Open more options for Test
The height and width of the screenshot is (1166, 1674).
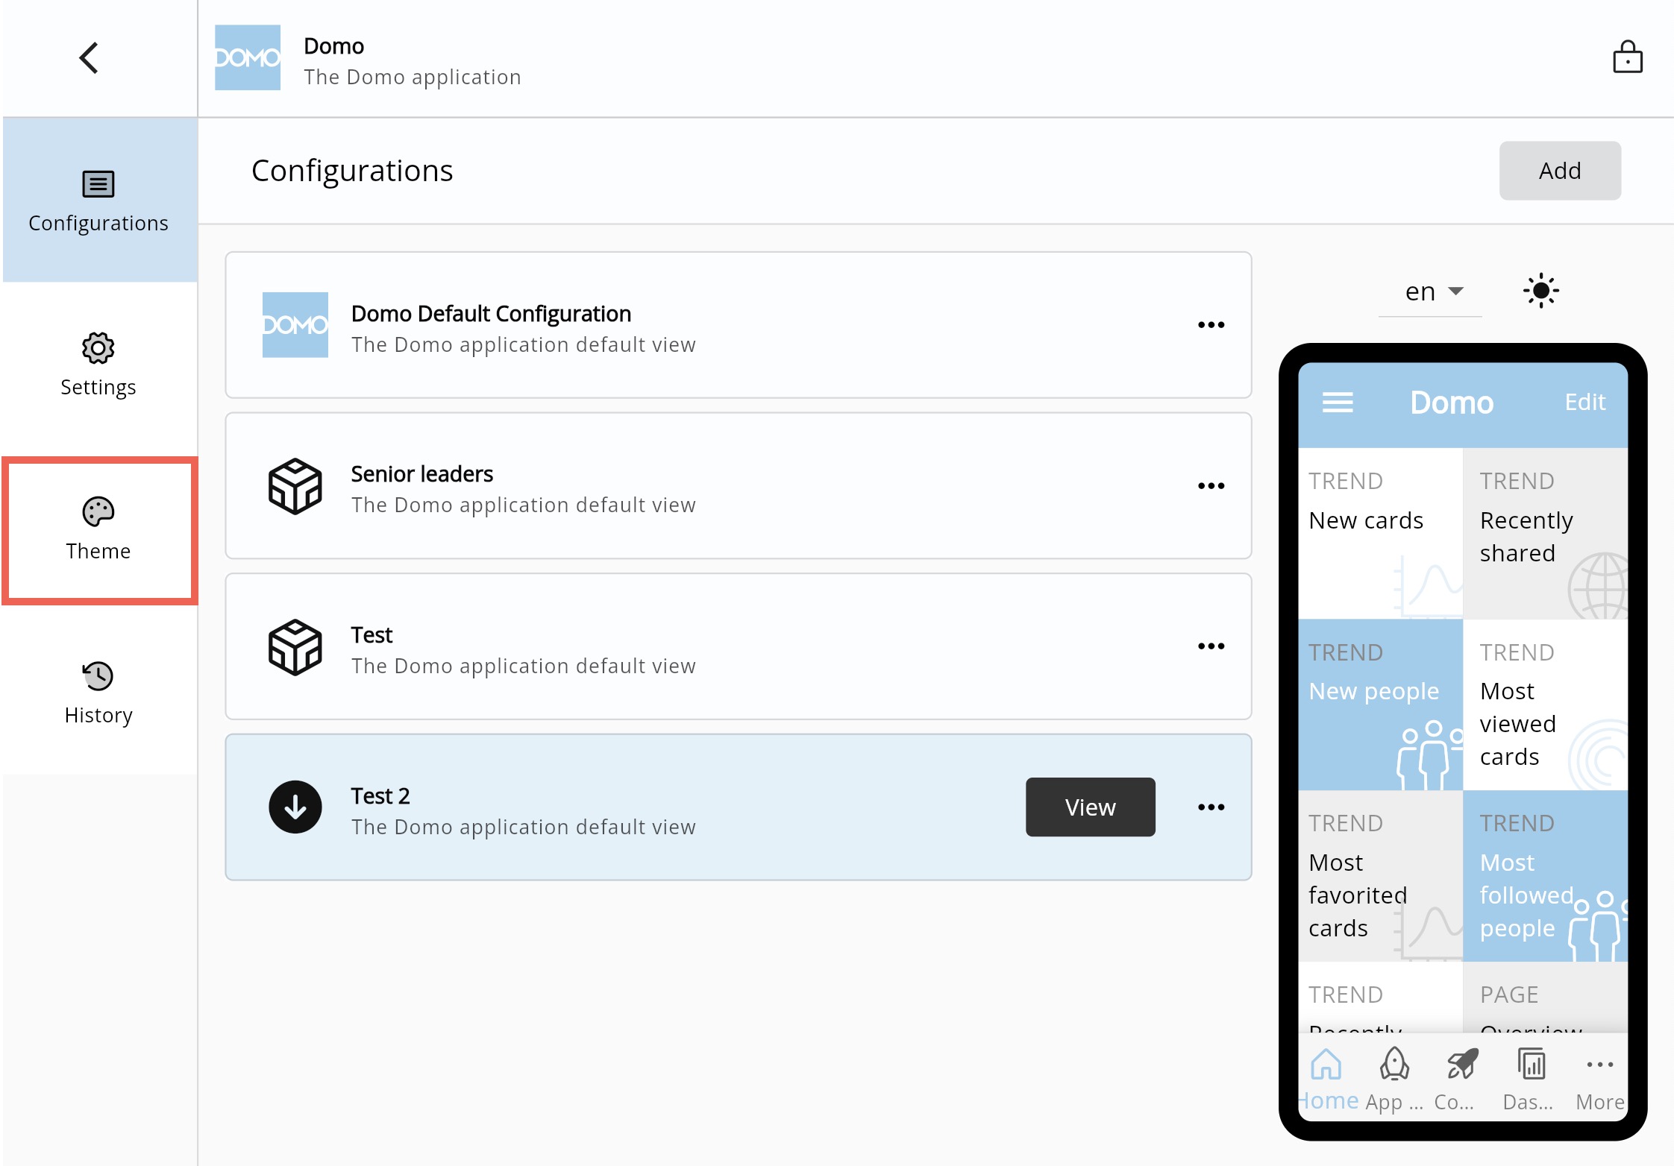coord(1211,646)
